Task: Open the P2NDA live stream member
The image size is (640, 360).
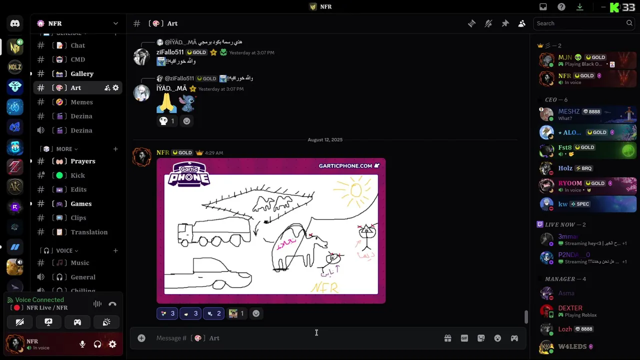Action: [x=587, y=258]
